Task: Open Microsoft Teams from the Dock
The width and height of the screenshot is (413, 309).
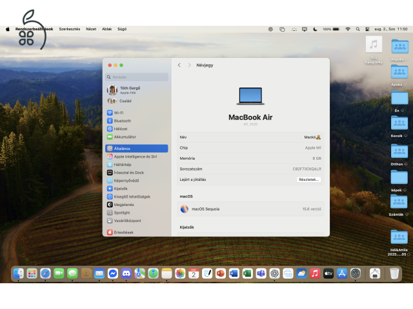Action: (x=261, y=274)
